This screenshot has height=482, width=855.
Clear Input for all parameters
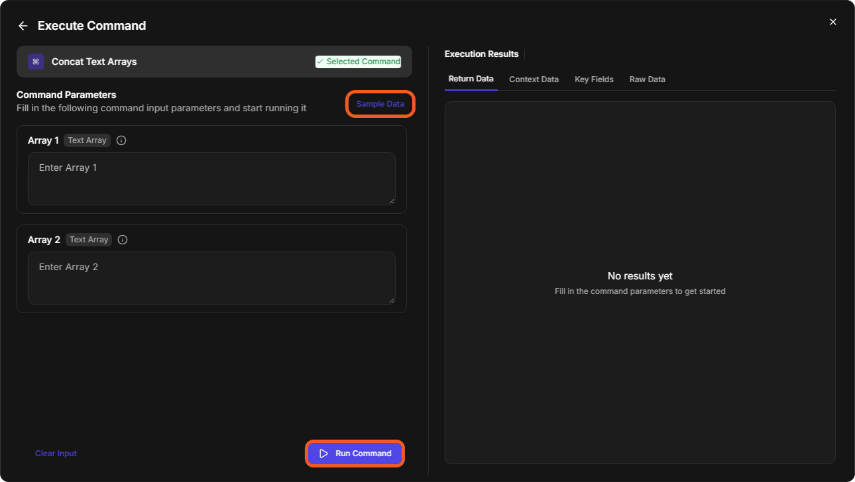click(56, 454)
